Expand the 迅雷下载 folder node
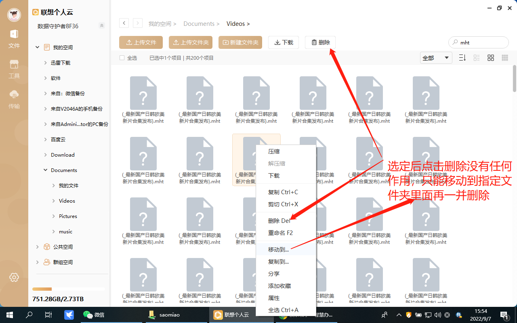Image resolution: width=517 pixels, height=323 pixels. [46, 63]
